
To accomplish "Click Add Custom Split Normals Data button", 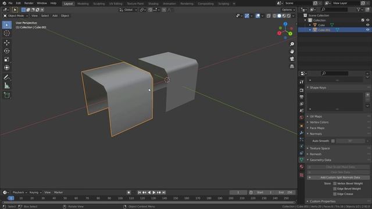I will click(338, 178).
